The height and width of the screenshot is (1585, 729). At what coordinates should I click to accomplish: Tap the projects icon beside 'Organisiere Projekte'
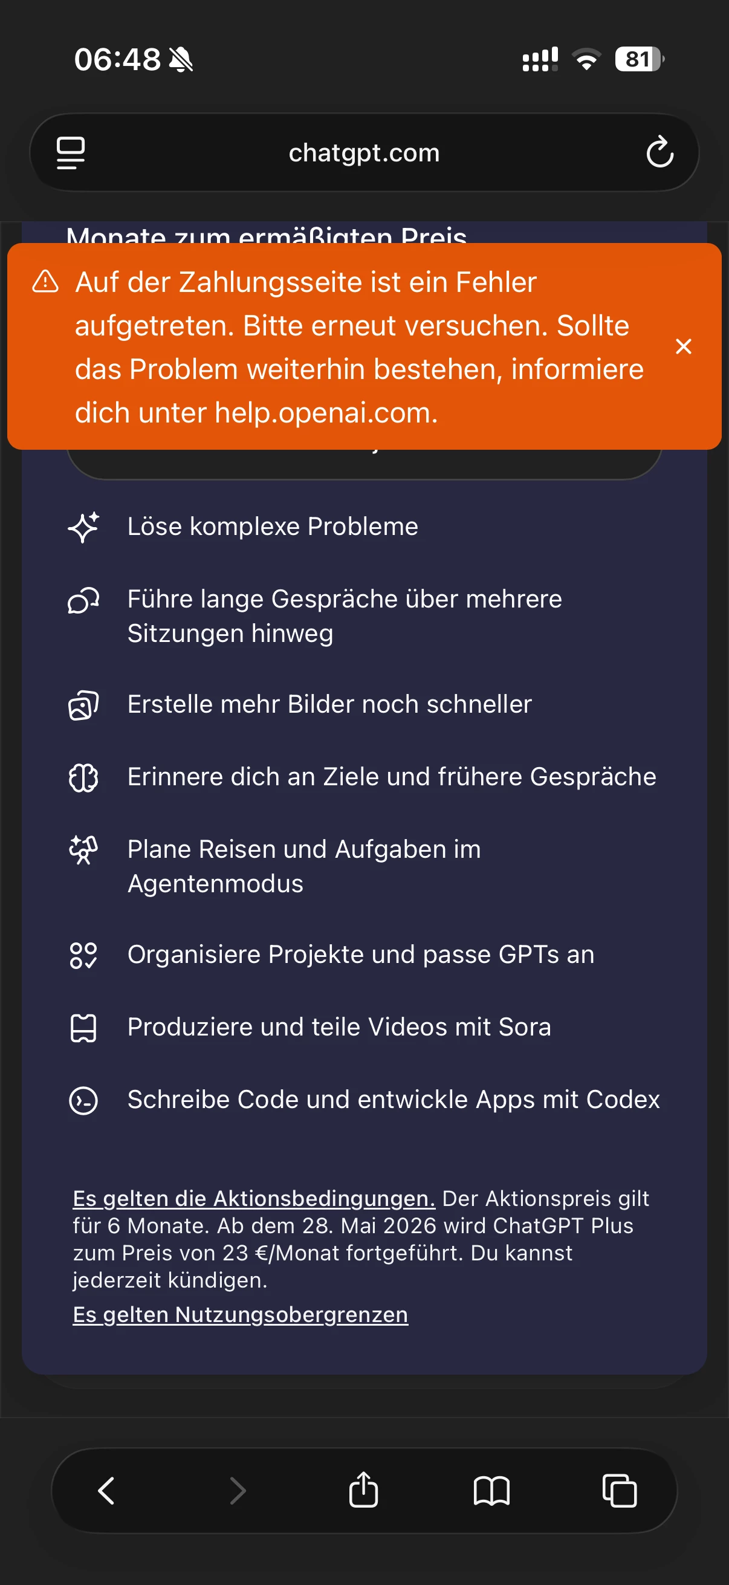pos(83,955)
